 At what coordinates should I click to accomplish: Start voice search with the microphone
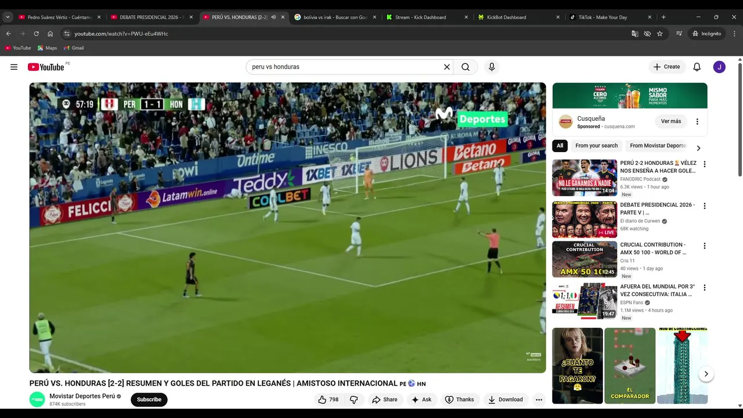point(492,67)
